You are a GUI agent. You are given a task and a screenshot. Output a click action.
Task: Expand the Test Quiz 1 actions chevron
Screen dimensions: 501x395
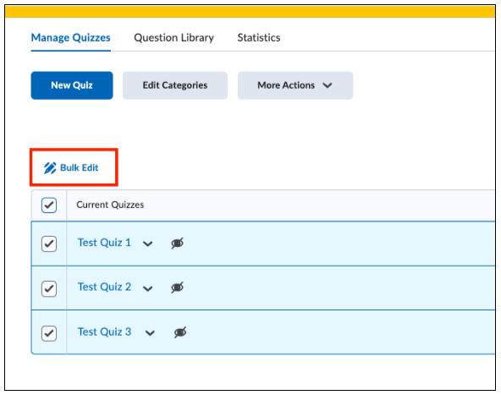[147, 244]
